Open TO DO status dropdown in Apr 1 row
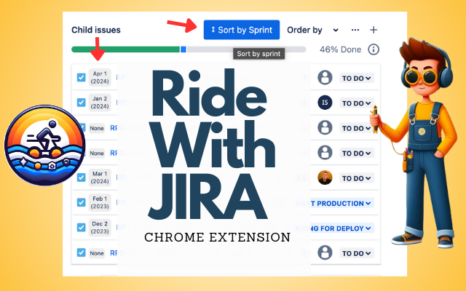The image size is (466, 291). [x=356, y=78]
